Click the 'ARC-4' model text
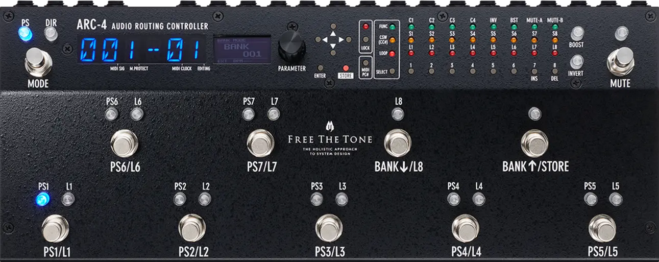Screen dimensions: 659x262 click(x=91, y=25)
